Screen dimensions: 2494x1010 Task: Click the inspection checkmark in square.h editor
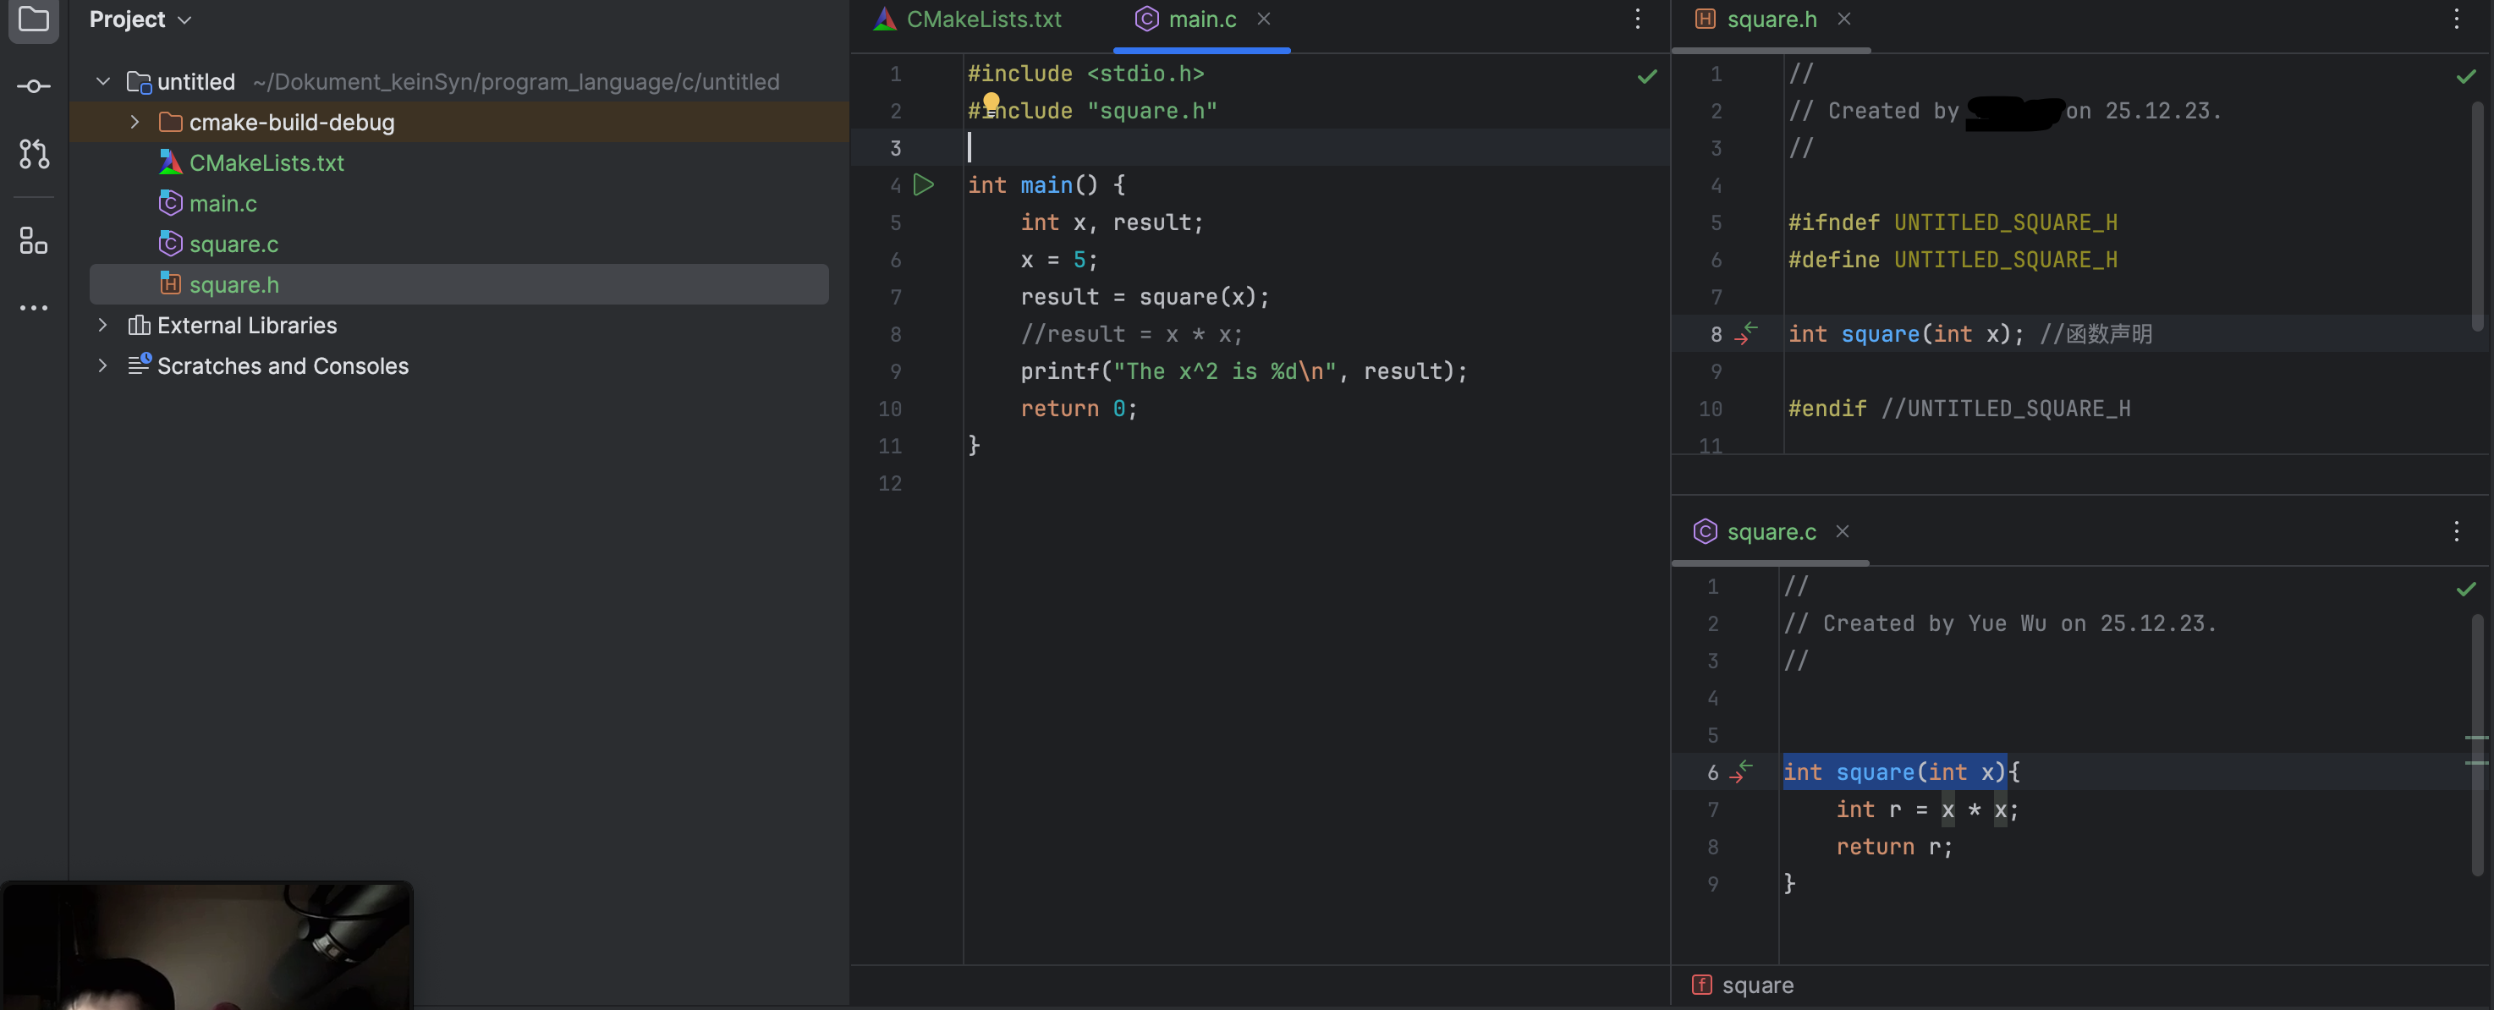tap(2466, 75)
